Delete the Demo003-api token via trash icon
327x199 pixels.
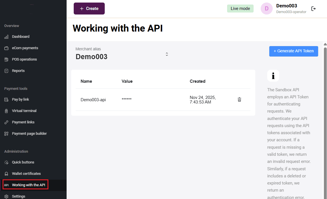pyautogui.click(x=239, y=100)
